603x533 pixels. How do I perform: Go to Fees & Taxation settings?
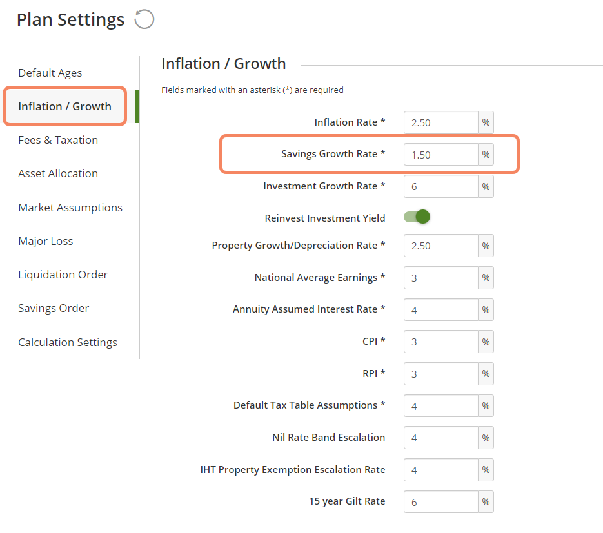click(58, 140)
